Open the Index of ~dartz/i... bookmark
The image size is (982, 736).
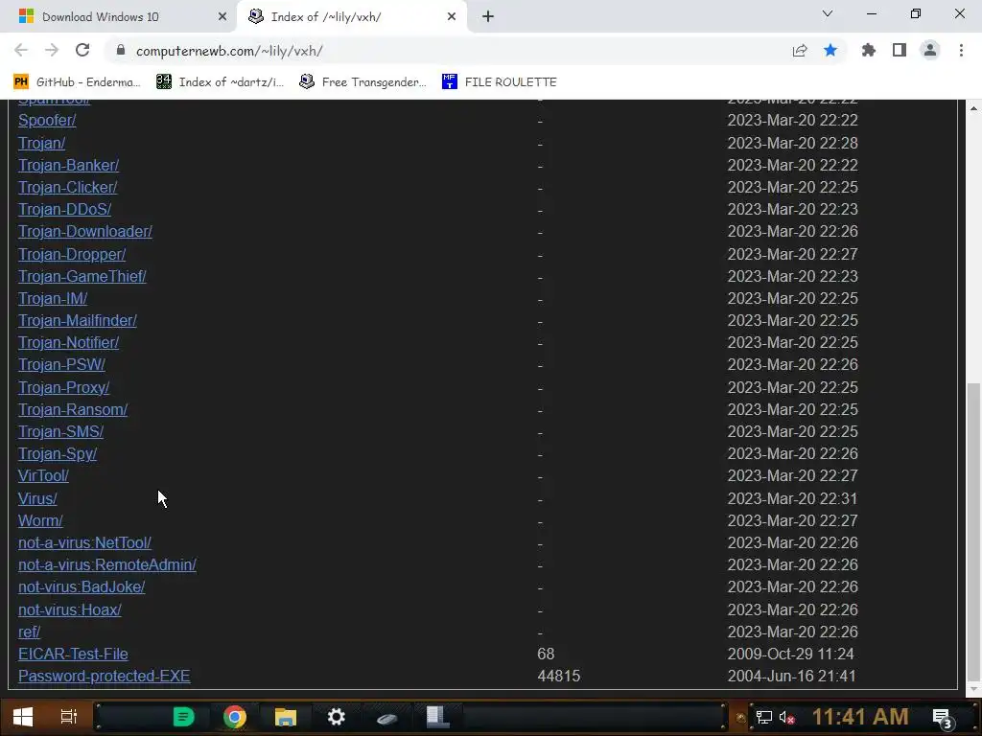[x=221, y=82]
